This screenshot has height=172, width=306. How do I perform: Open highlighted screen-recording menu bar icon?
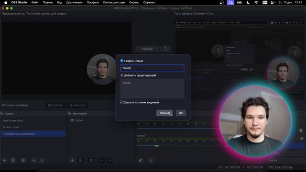[x=230, y=2]
